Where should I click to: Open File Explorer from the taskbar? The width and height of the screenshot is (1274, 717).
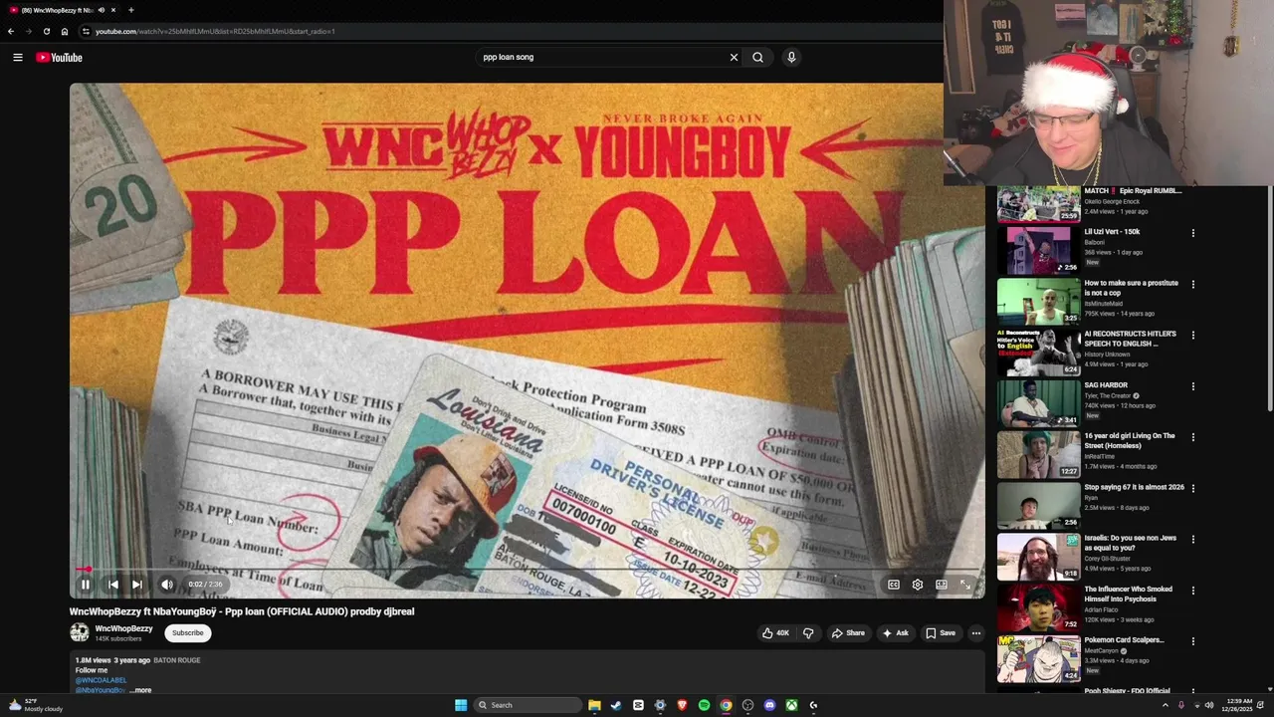594,705
